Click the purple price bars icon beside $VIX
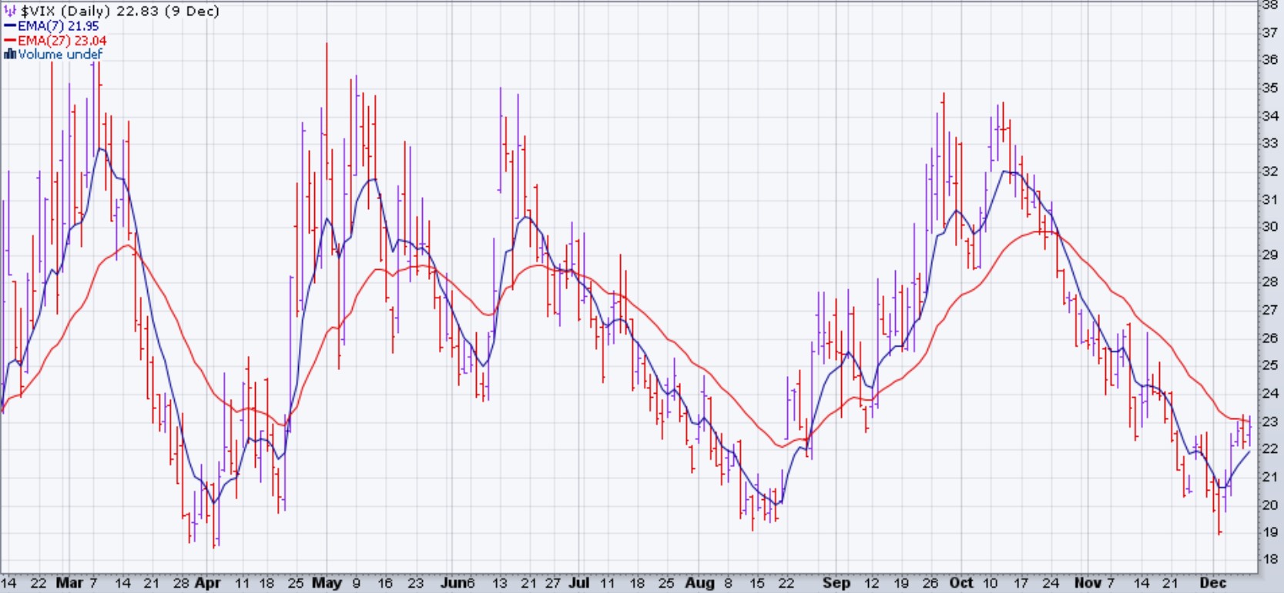Viewport: 1284px width, 593px height. (10, 12)
